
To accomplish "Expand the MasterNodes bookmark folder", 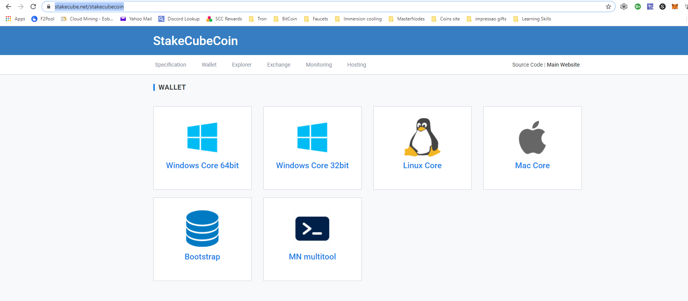I will (407, 19).
